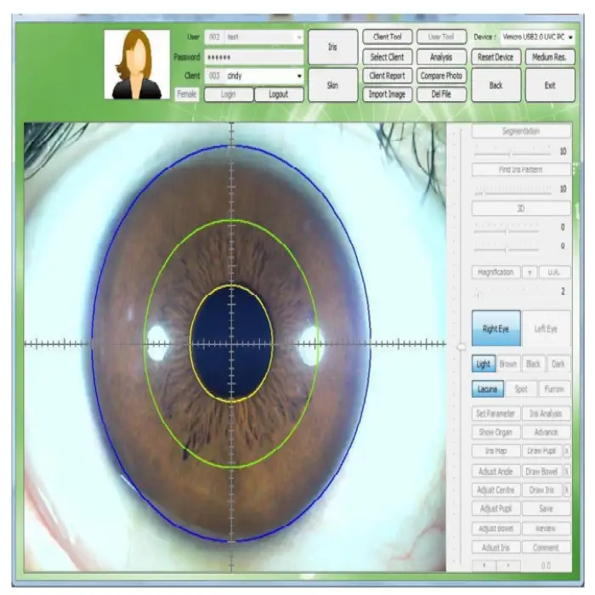
Task: Click the Segmentation slider track
Action: click(x=513, y=154)
